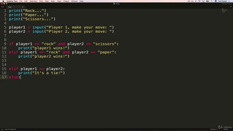Click the Colt Steele user name

[x=222, y=1]
